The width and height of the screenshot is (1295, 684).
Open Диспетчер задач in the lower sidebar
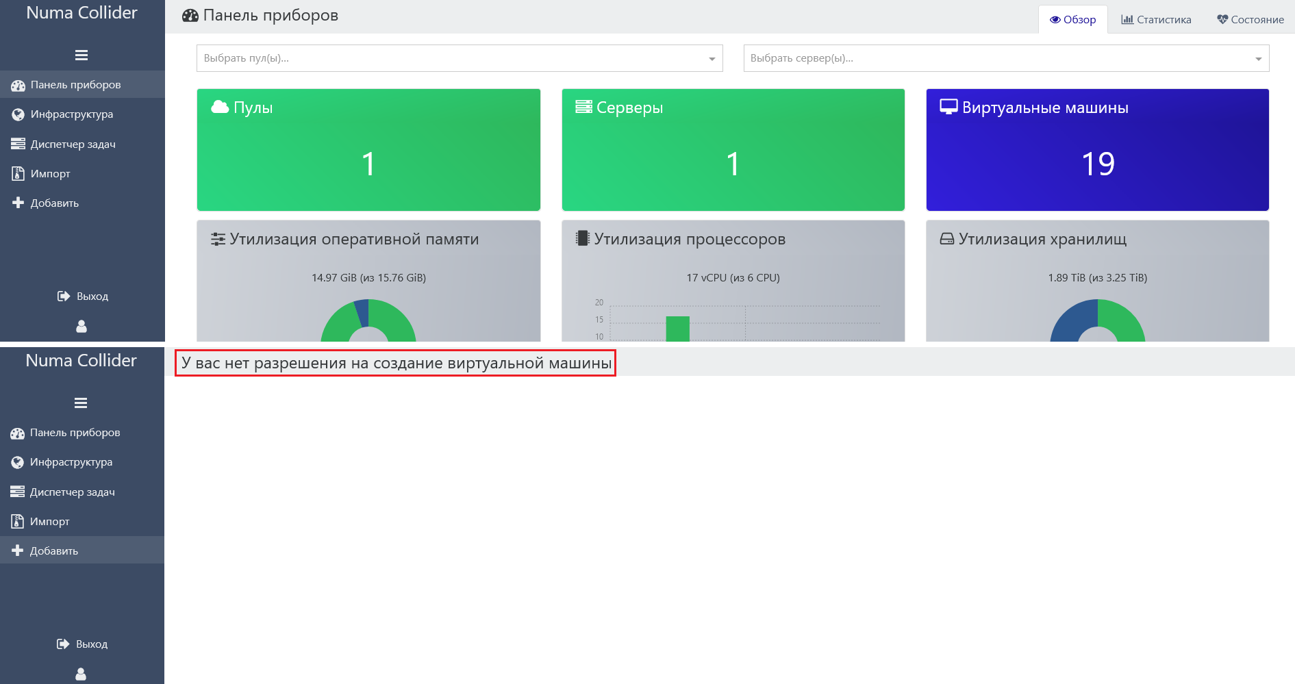pyautogui.click(x=82, y=492)
